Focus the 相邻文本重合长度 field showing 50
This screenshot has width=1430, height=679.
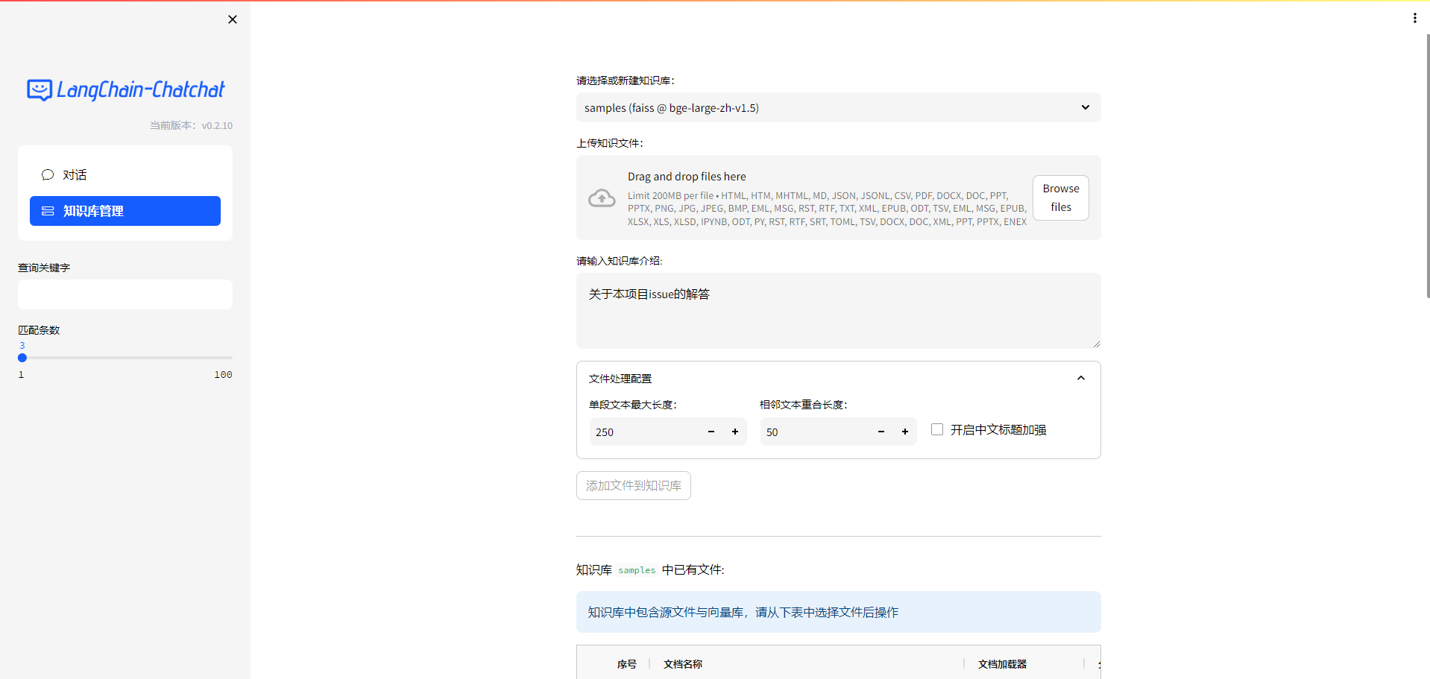(814, 432)
